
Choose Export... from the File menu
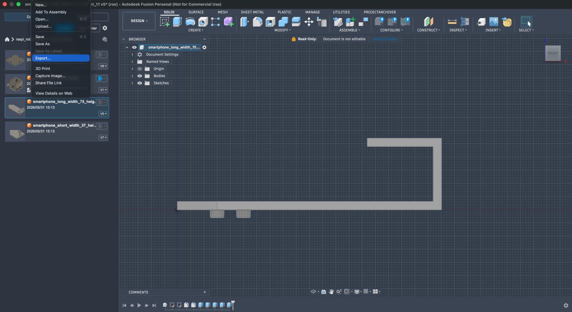tap(61, 58)
